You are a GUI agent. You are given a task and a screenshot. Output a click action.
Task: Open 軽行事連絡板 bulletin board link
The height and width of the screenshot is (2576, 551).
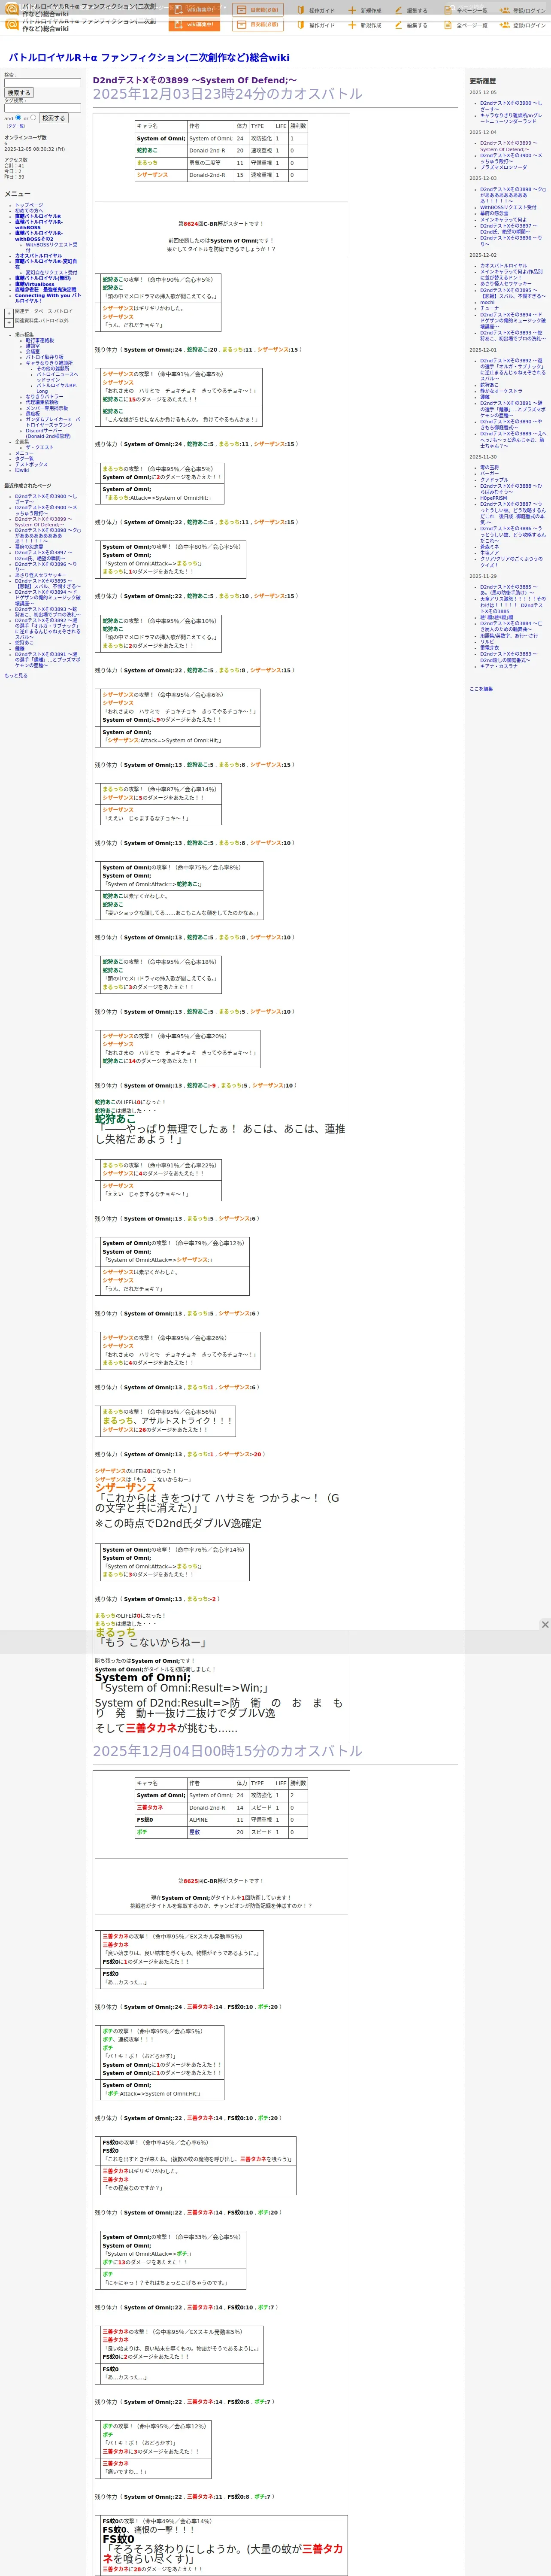pos(40,341)
